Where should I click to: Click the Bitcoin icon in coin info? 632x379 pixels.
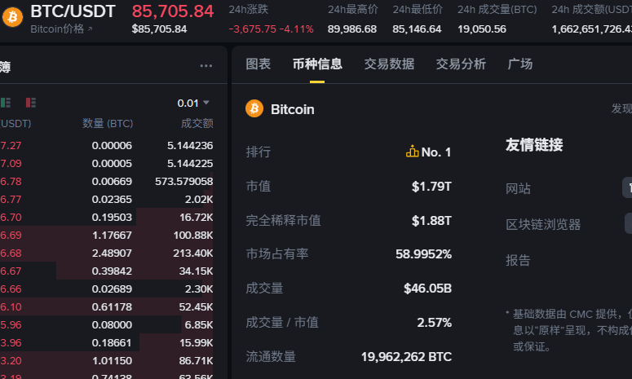click(x=254, y=108)
